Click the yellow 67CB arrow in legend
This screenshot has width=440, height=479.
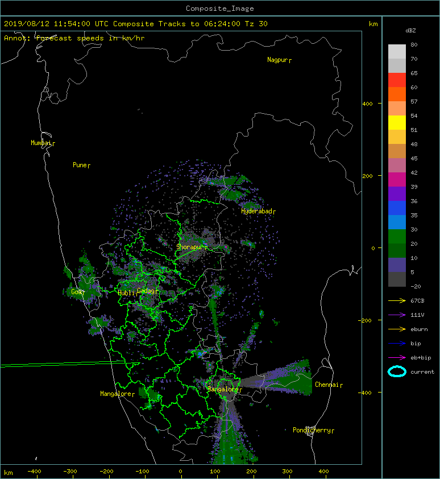(397, 300)
